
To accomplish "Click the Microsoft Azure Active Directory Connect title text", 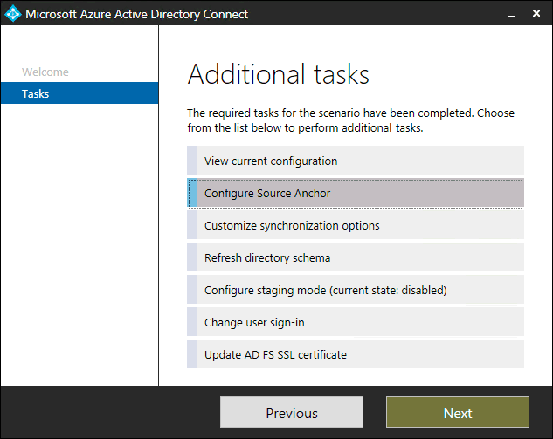I will [x=137, y=14].
